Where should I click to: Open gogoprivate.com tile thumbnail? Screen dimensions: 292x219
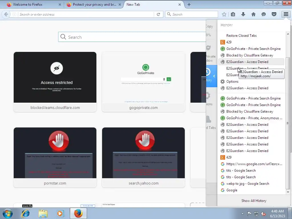(143, 82)
